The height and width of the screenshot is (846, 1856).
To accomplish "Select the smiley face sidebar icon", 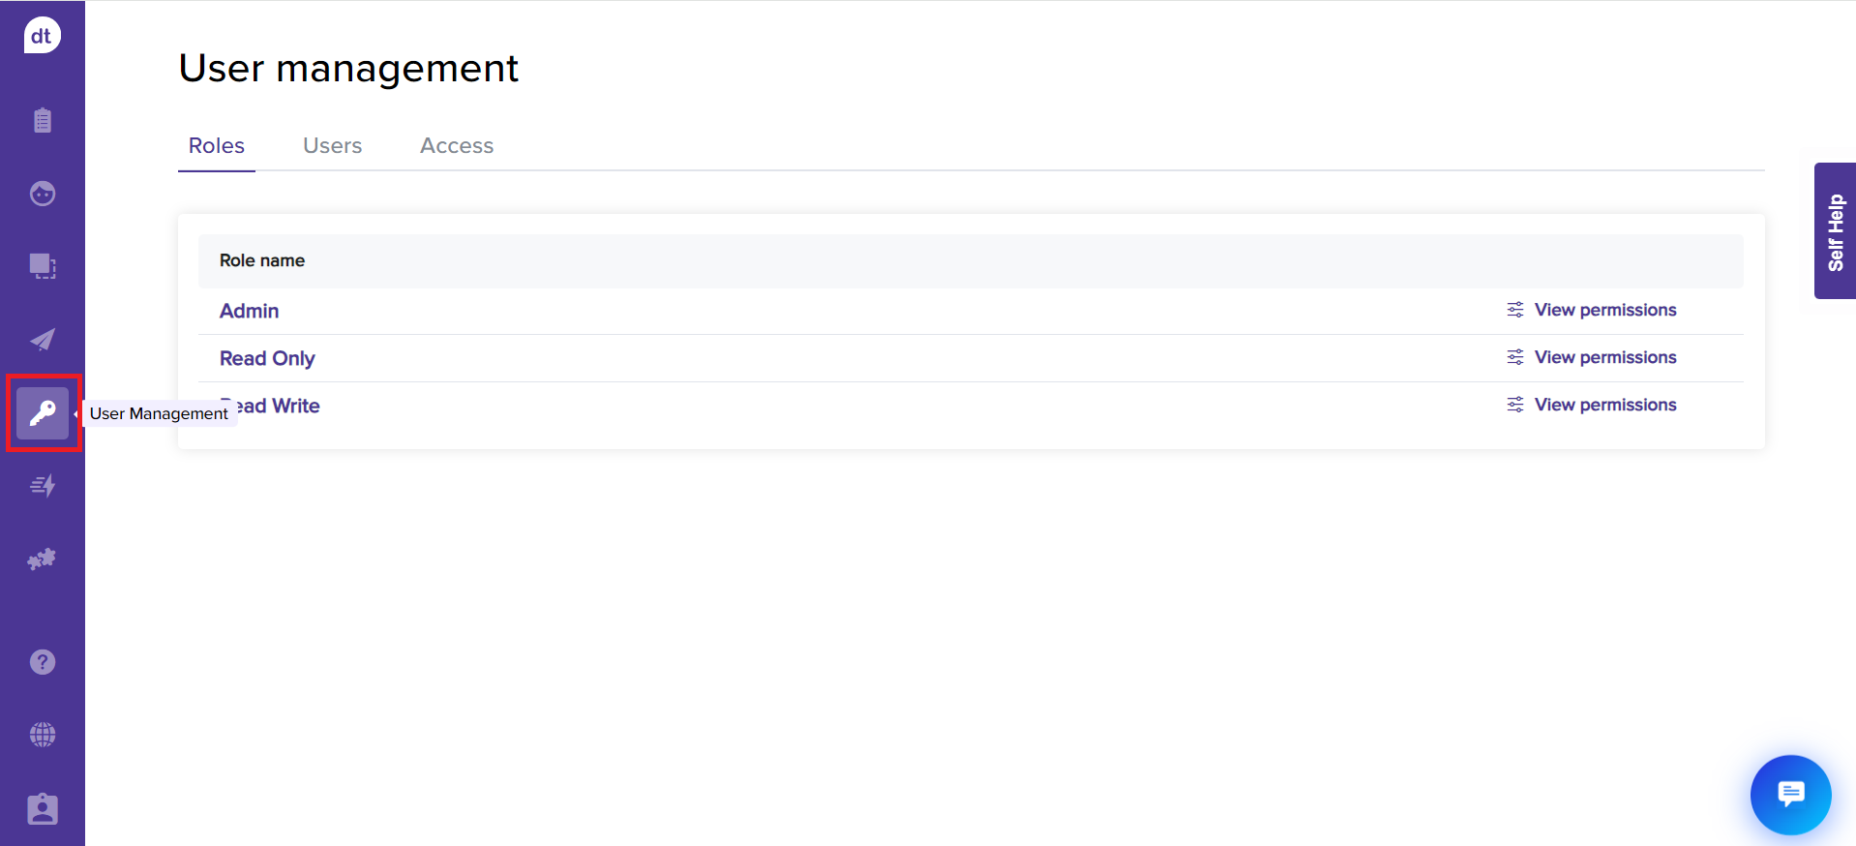I will (x=43, y=194).
